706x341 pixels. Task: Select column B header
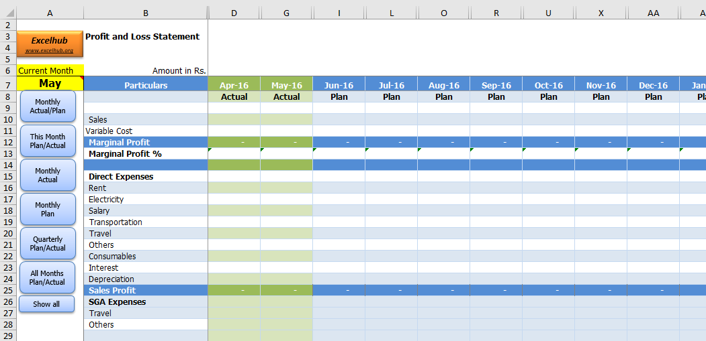point(146,13)
